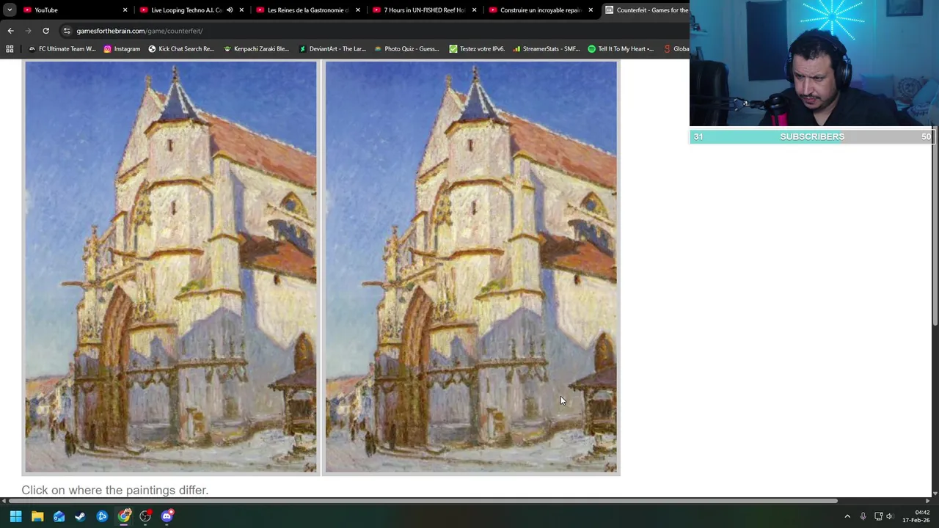Open StreamerStats - SMF... bookmark
The image size is (939, 528).
tap(546, 49)
